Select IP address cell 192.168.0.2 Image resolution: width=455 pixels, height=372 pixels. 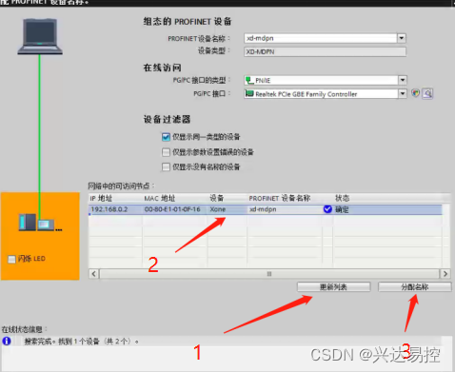(109, 209)
